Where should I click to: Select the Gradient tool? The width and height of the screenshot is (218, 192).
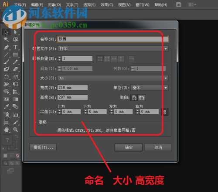(15, 99)
